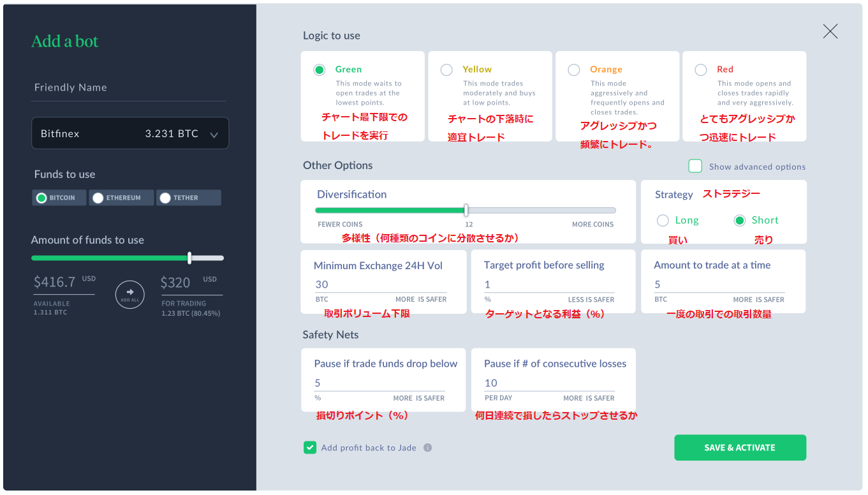Click the Target profit before selling field
This screenshot has height=495, width=868.
pyautogui.click(x=548, y=284)
